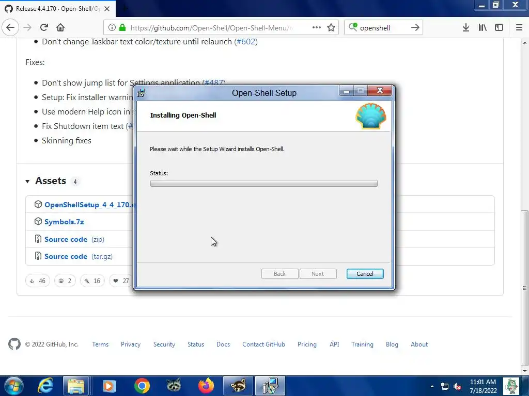Switch to Firefox taskbar icon
Image resolution: width=529 pixels, height=396 pixels.
206,386
